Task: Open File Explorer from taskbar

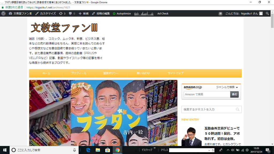Action: 98,150
